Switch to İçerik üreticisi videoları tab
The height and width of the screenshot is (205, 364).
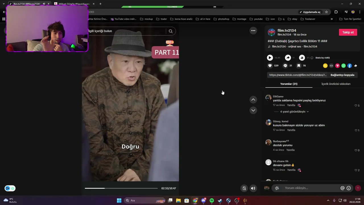[x=336, y=84]
